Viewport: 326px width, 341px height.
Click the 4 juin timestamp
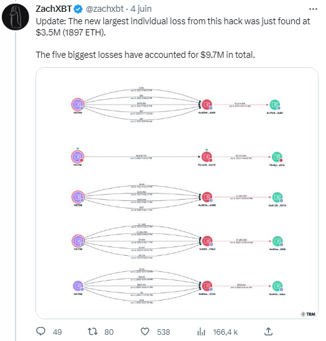pyautogui.click(x=141, y=9)
